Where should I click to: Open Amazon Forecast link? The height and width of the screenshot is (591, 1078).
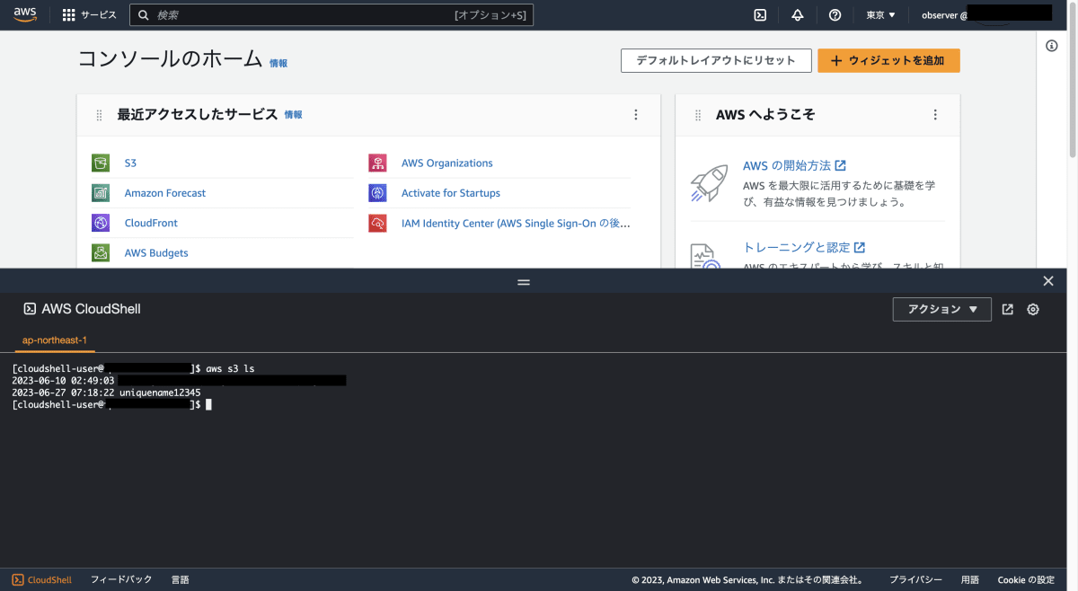[x=165, y=193]
